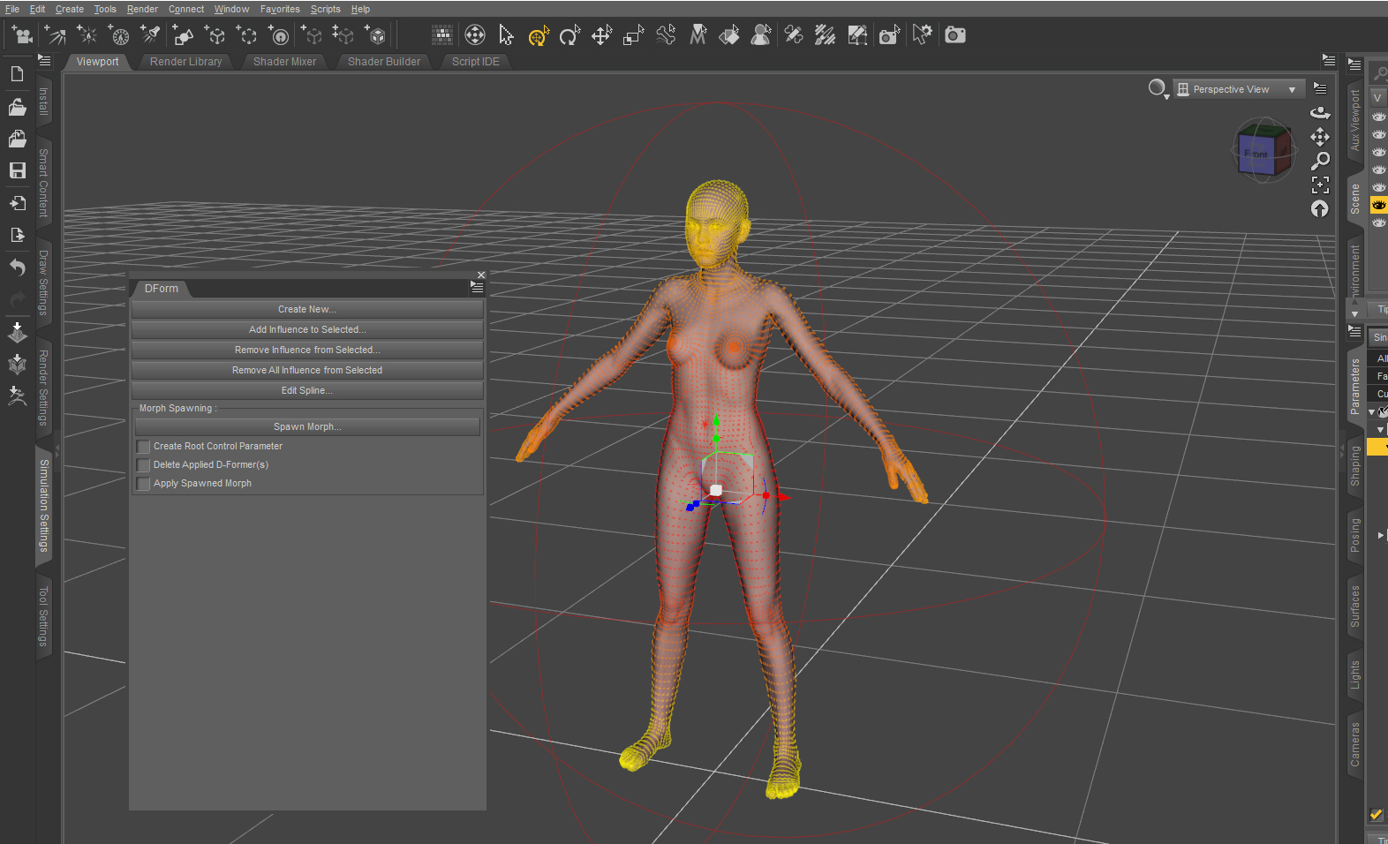The height and width of the screenshot is (844, 1388).
Task: Select the highlighted Universal tool
Action: (539, 35)
